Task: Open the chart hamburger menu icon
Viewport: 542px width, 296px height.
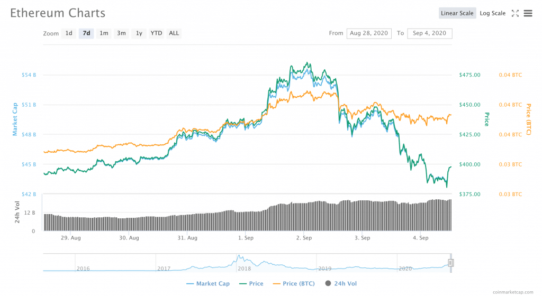Action: [x=528, y=13]
